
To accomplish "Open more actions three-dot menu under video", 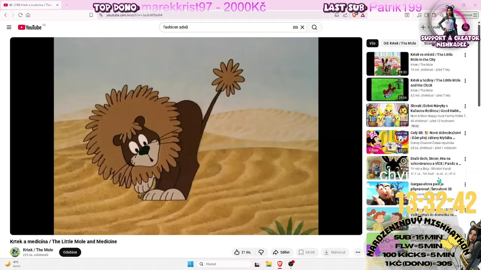I will coord(358,252).
